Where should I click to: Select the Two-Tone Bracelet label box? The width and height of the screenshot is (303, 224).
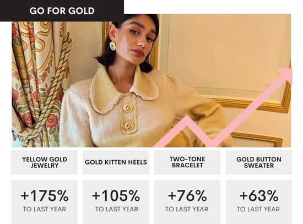tap(187, 162)
